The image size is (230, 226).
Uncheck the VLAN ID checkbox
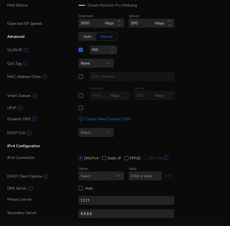(x=80, y=50)
